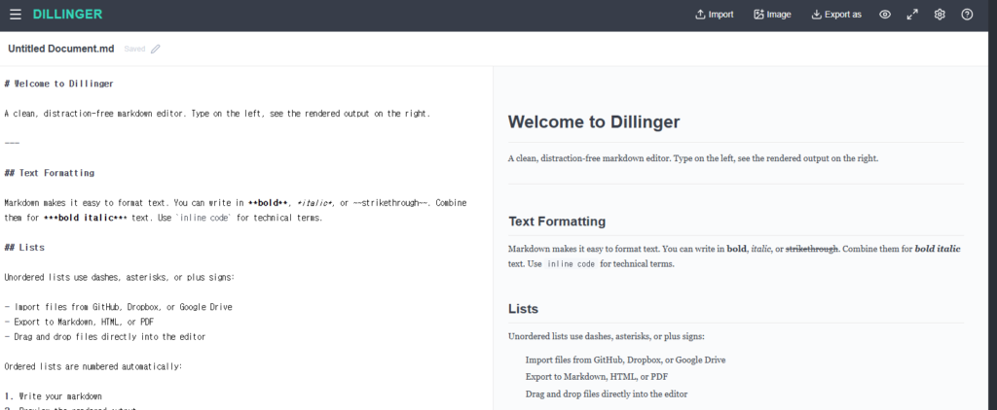Click 'Import files from GitHub' preview list item
Viewport: 997px width, 410px height.
pos(625,359)
